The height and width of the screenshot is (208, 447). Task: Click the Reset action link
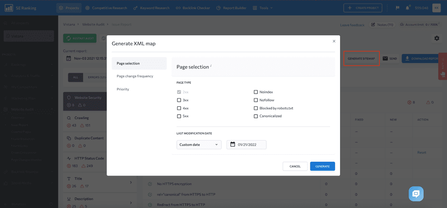[x=422, y=153]
